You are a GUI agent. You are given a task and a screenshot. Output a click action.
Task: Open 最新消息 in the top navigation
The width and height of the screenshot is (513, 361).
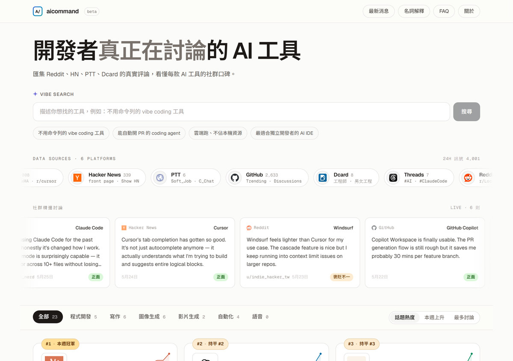pyautogui.click(x=378, y=11)
